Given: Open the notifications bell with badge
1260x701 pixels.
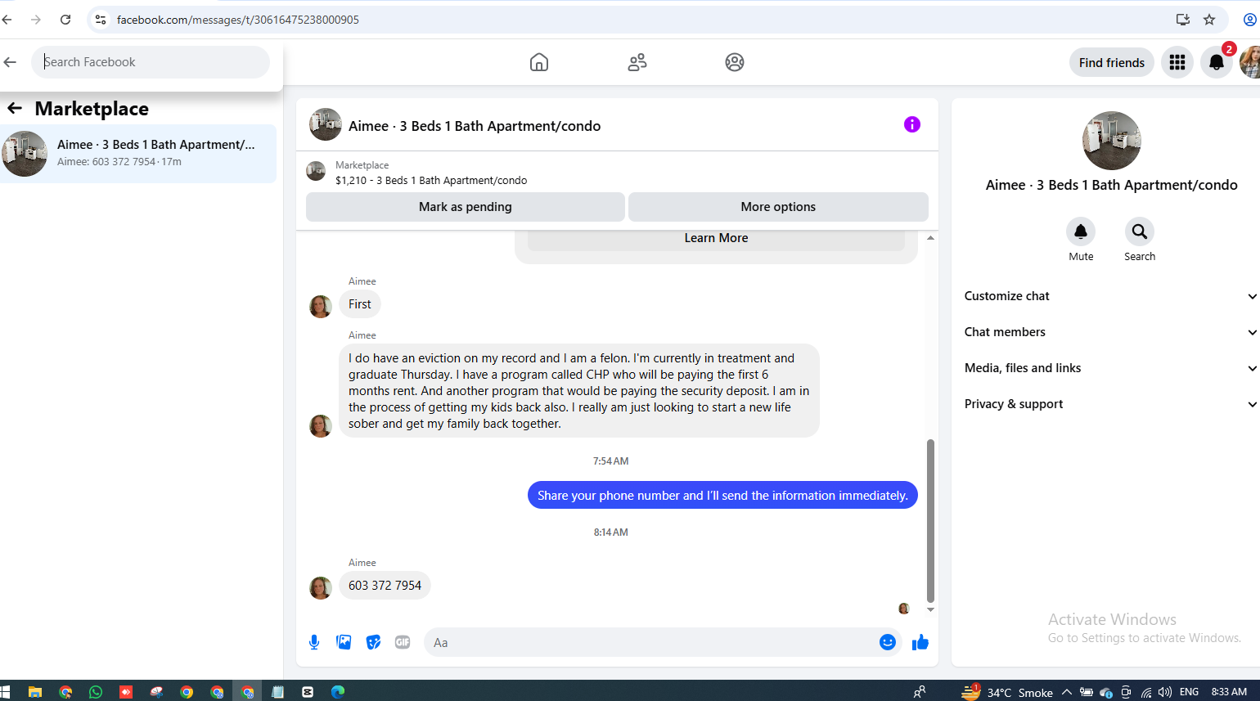Looking at the screenshot, I should point(1217,62).
